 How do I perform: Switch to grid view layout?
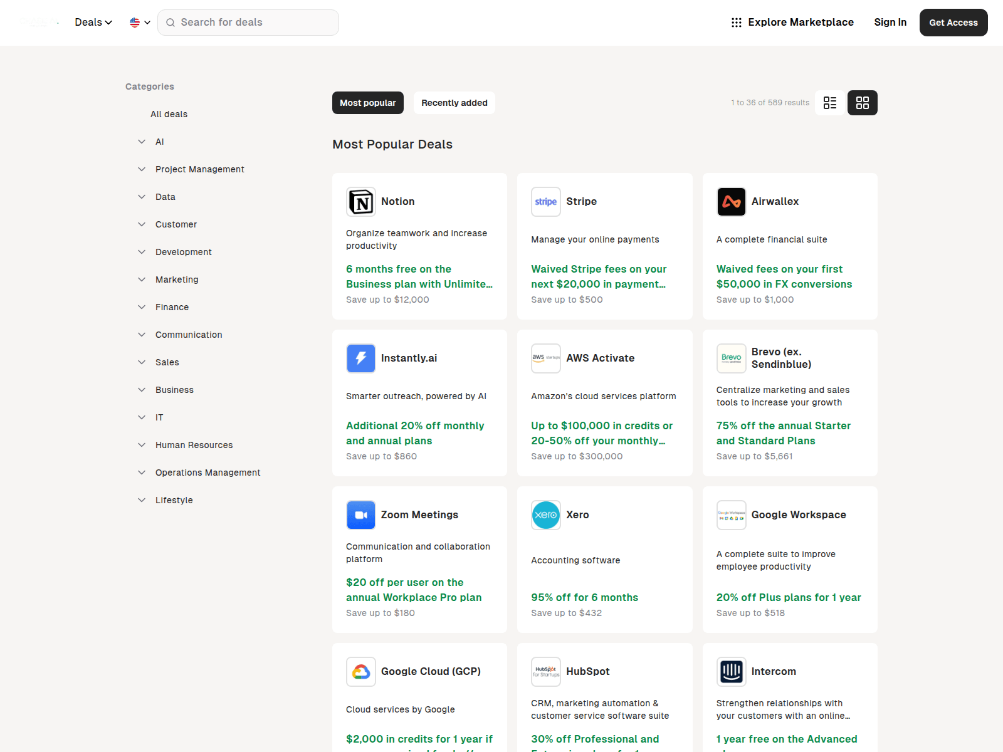863,103
